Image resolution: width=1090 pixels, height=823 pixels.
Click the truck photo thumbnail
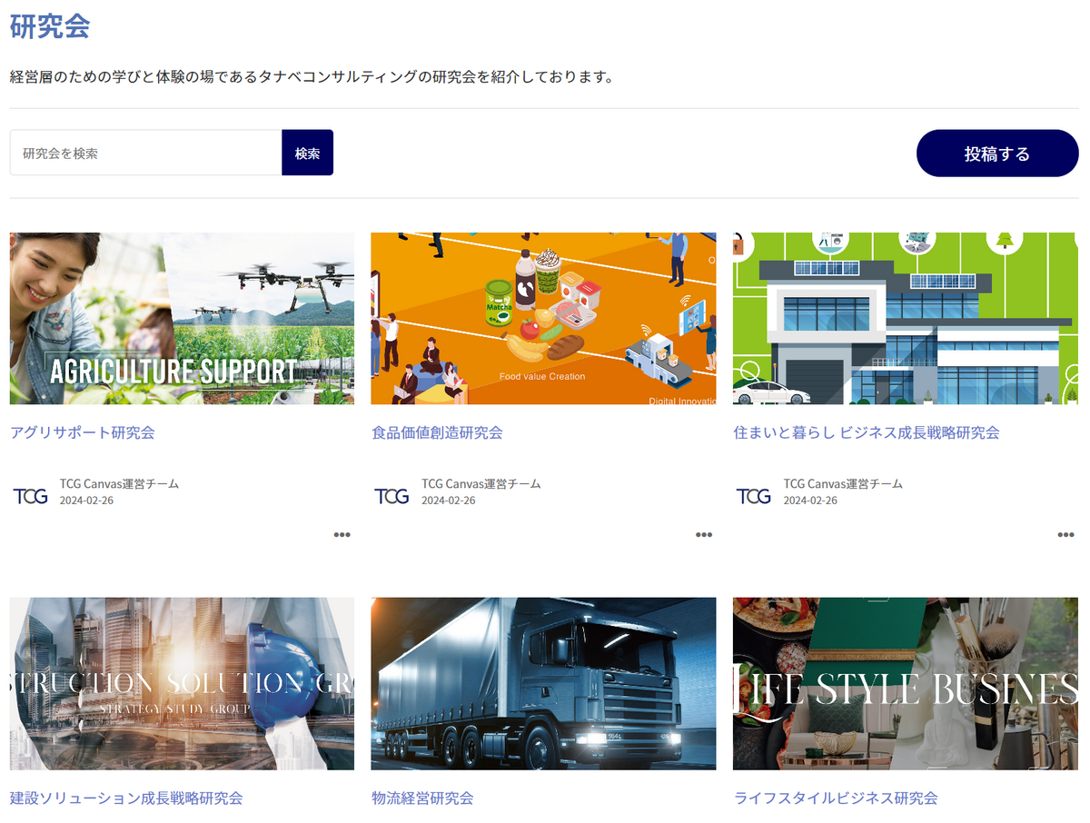pyautogui.click(x=543, y=683)
